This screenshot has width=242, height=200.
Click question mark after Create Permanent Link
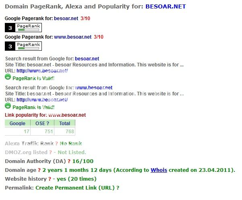tap(118, 188)
